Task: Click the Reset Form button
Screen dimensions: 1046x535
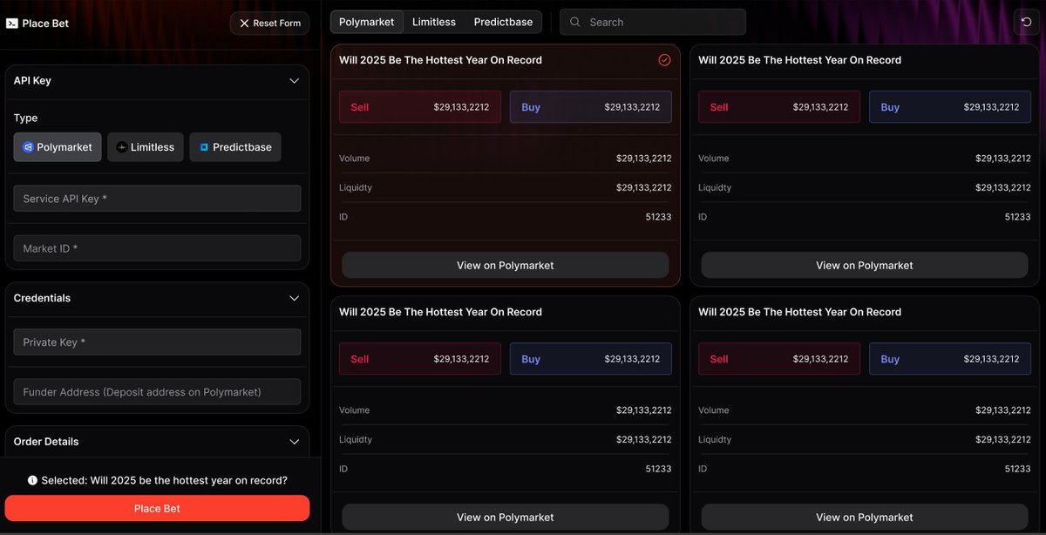Action: click(269, 24)
